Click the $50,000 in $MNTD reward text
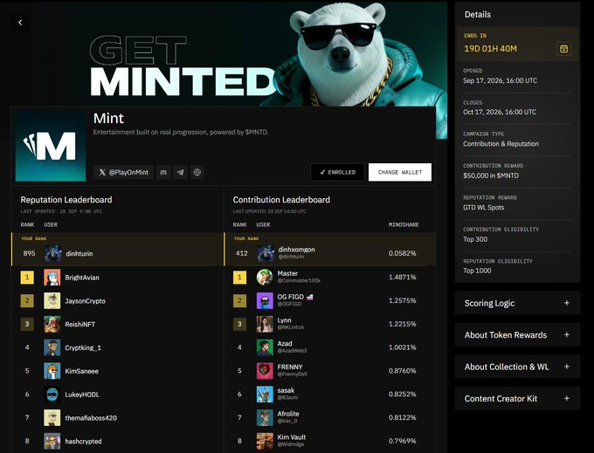 click(491, 175)
